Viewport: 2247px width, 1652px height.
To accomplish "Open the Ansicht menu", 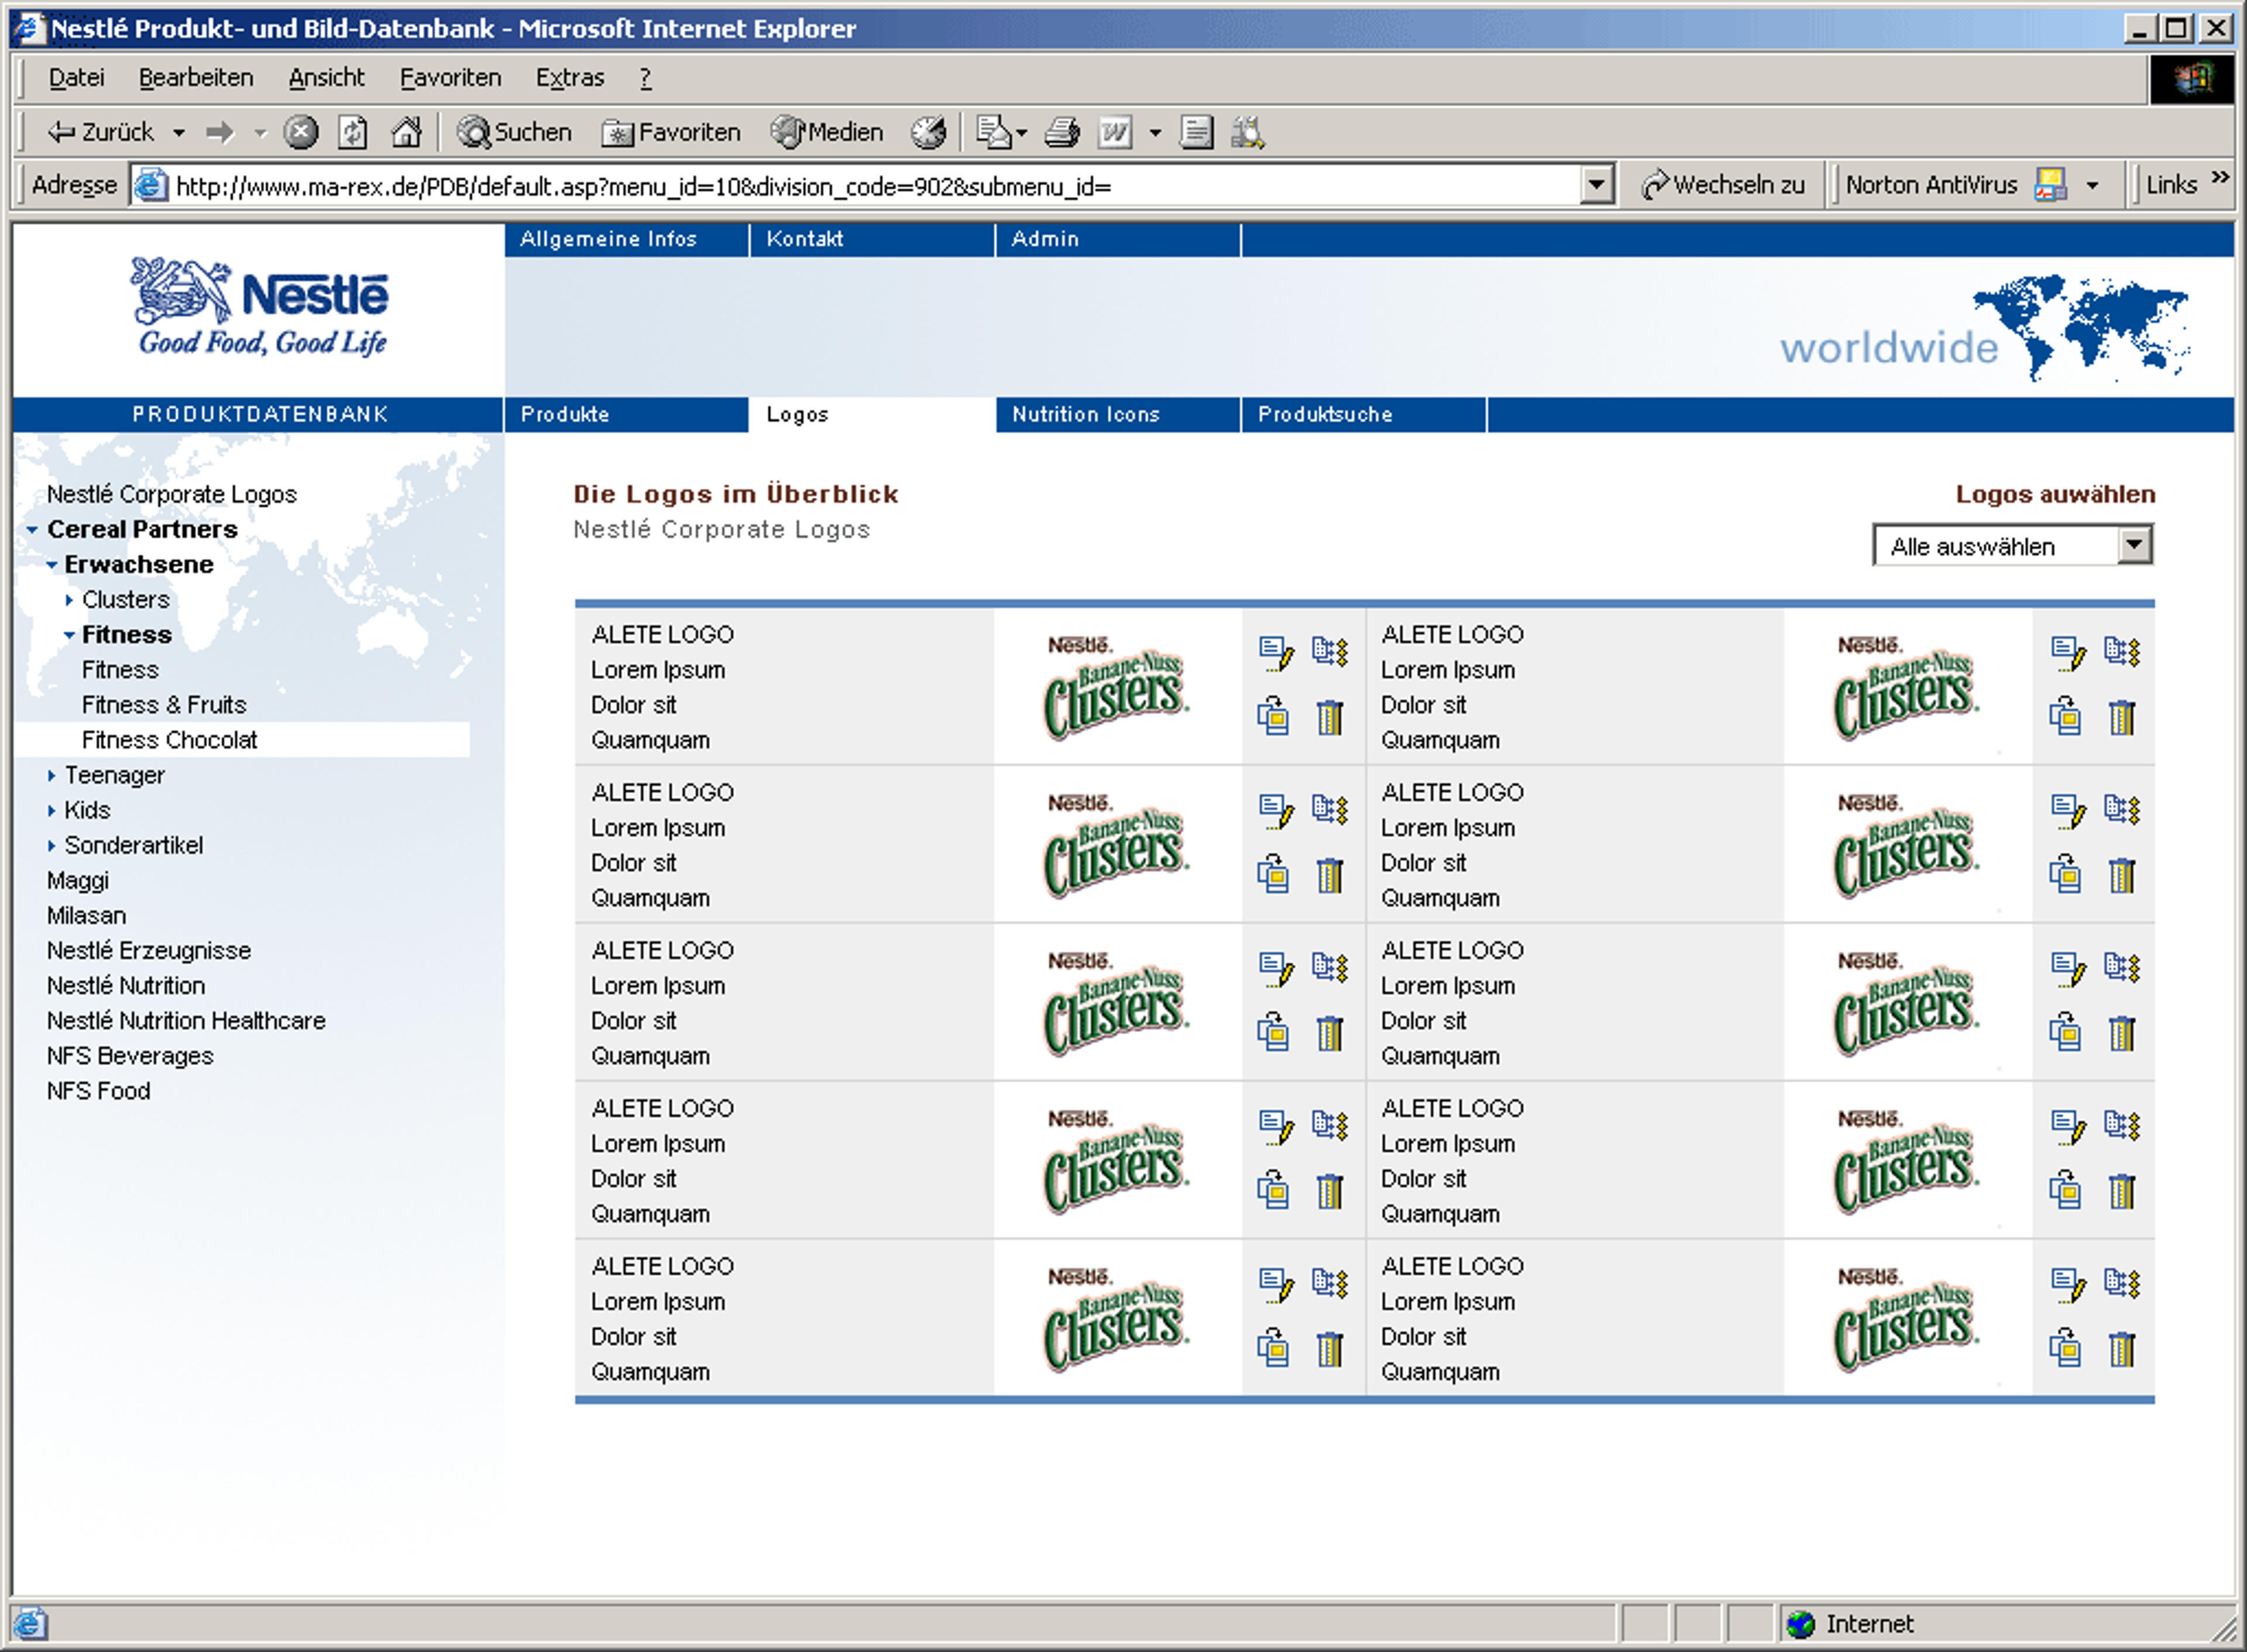I will [x=326, y=78].
